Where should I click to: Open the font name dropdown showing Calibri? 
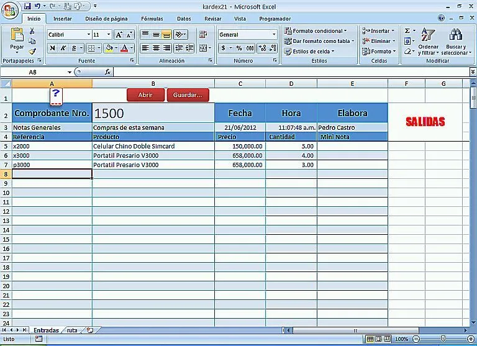(x=68, y=35)
